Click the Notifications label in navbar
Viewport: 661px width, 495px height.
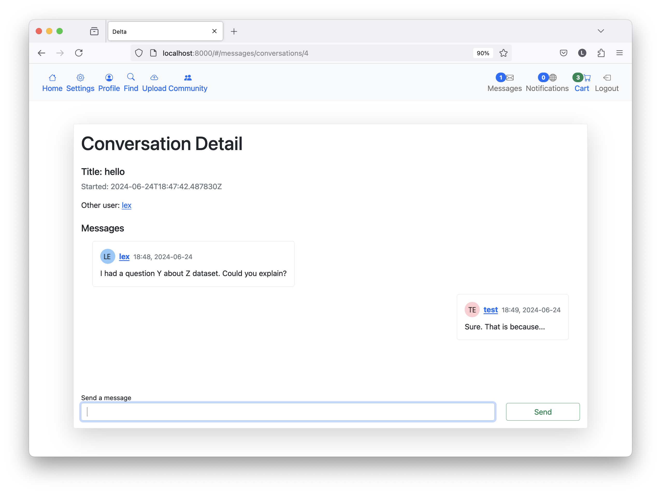[x=547, y=88]
